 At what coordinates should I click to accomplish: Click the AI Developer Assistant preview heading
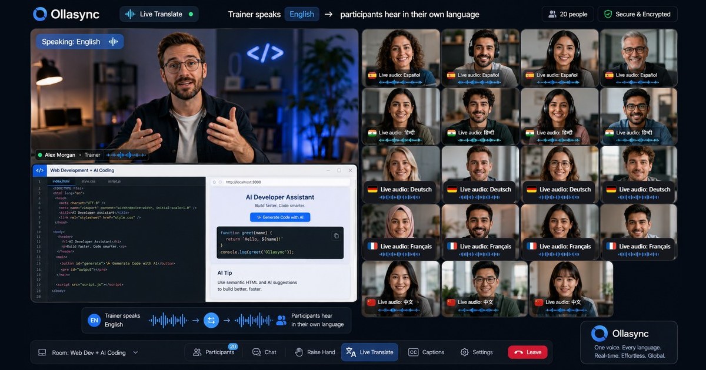(280, 197)
